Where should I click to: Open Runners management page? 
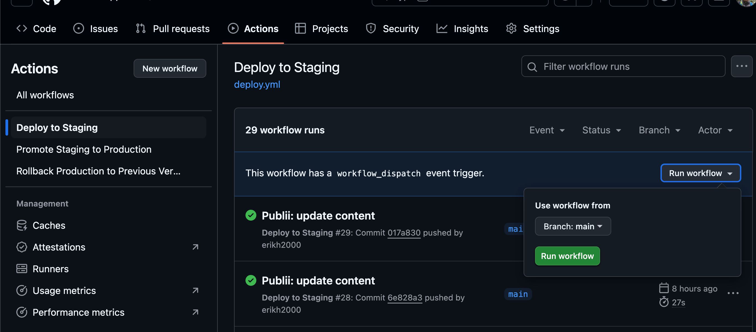(108, 269)
